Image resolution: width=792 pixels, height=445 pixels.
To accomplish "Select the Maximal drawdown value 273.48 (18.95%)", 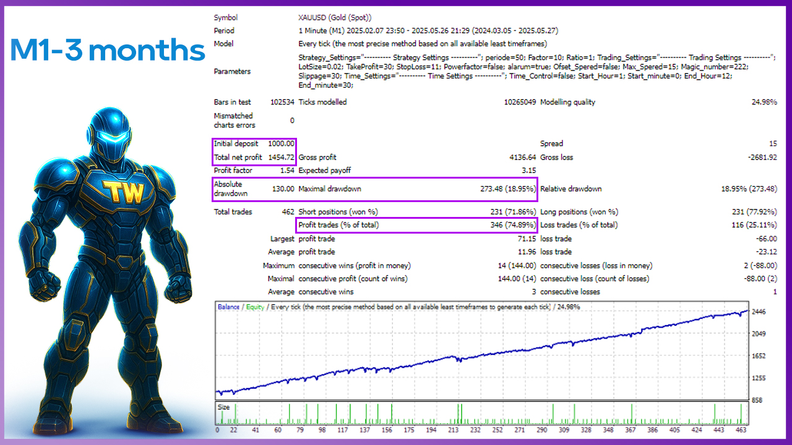I will click(508, 189).
